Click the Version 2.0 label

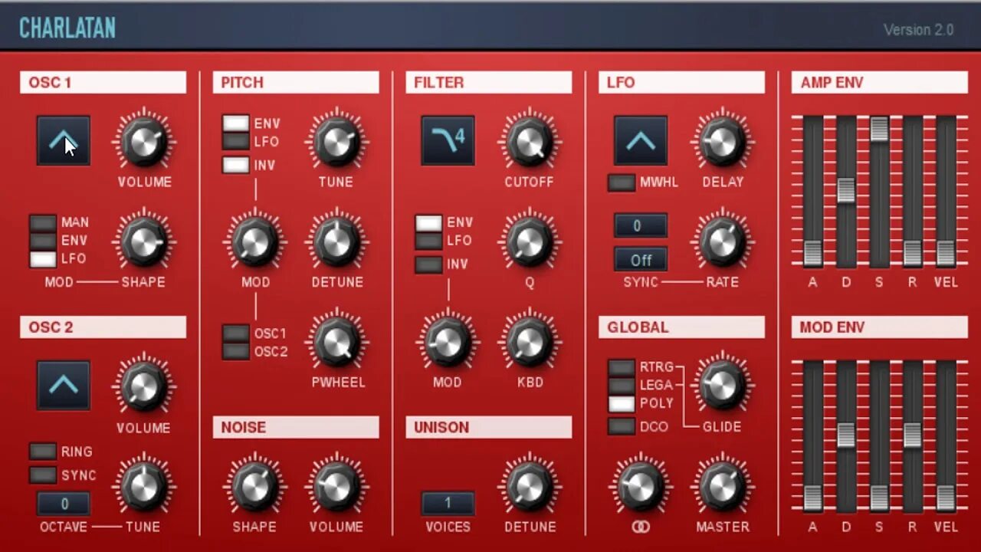pyautogui.click(x=918, y=30)
